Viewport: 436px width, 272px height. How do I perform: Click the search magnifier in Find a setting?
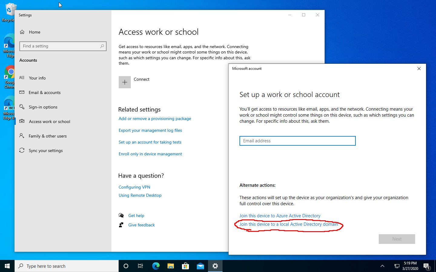102,46
